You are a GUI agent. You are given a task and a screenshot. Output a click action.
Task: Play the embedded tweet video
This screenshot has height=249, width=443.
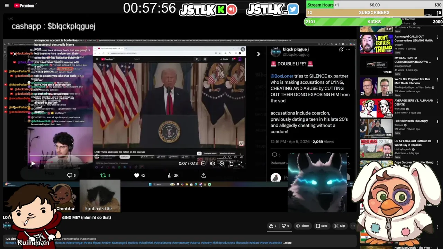[x=33, y=164]
